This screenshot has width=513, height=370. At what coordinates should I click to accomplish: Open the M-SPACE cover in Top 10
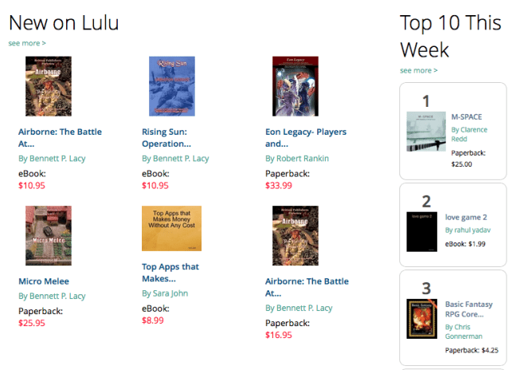point(426,132)
